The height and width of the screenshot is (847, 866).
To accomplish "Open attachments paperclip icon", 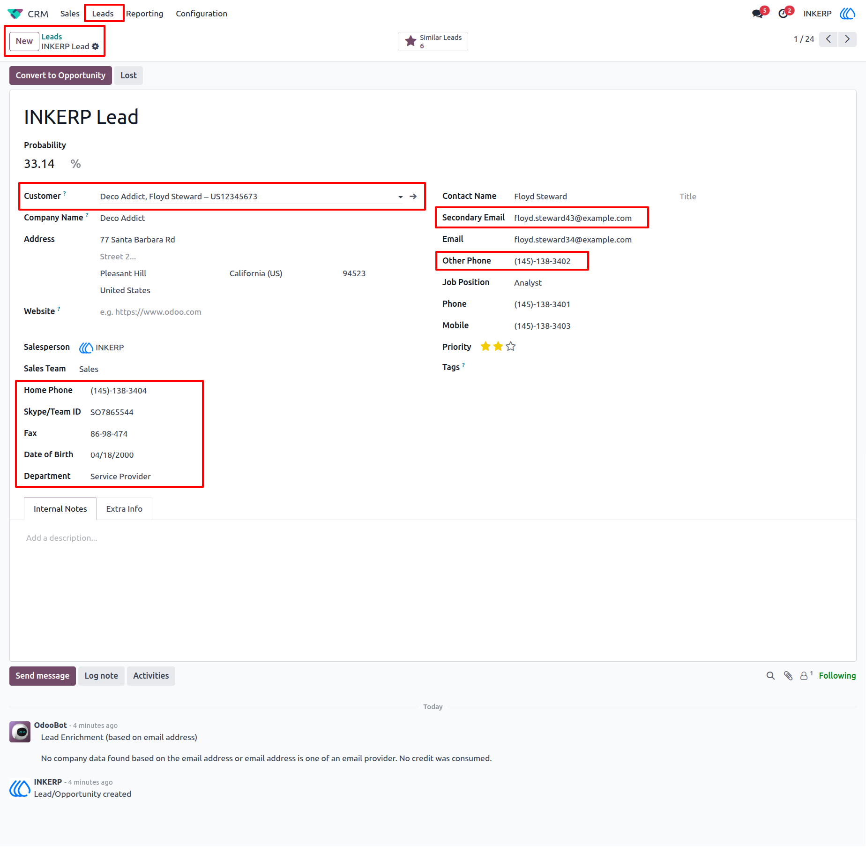I will click(788, 676).
